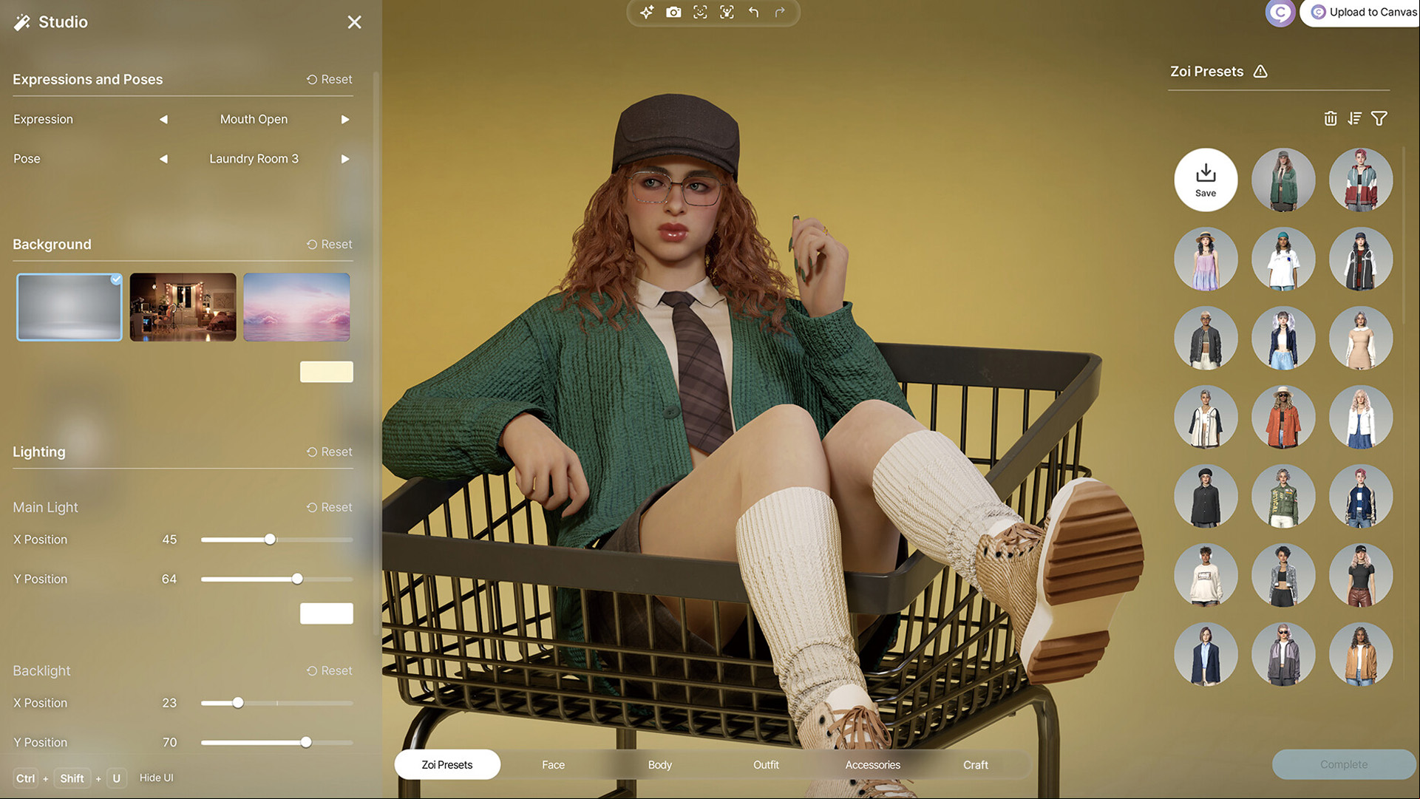Screen dimensions: 1420x799
Task: Select the purple dress with straw hat preset
Action: coord(1206,259)
